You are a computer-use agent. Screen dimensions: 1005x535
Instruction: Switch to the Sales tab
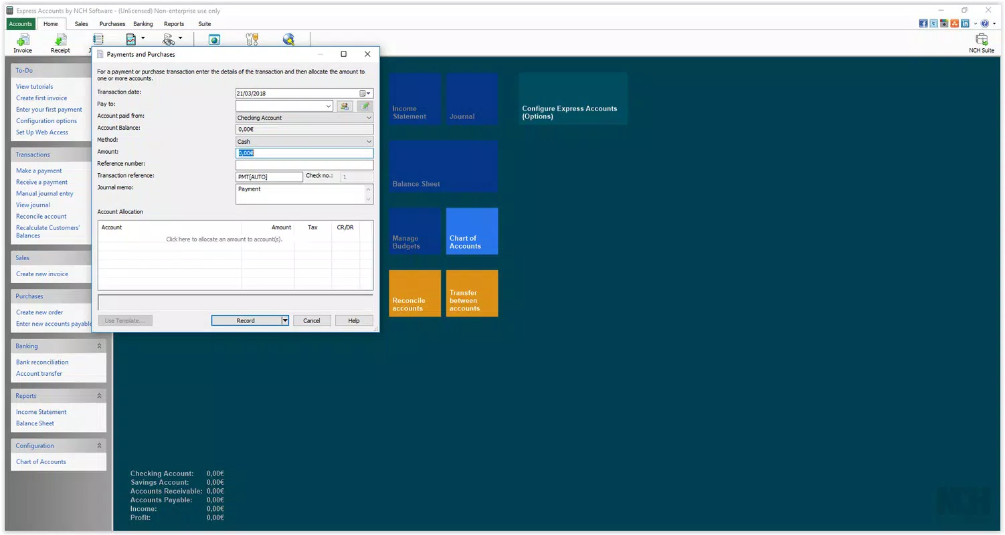click(81, 23)
